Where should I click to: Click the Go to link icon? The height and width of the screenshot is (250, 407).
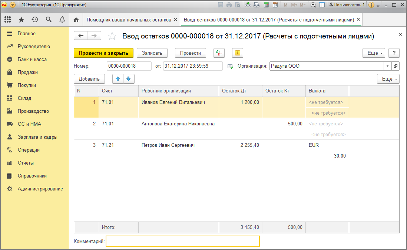(257, 5)
